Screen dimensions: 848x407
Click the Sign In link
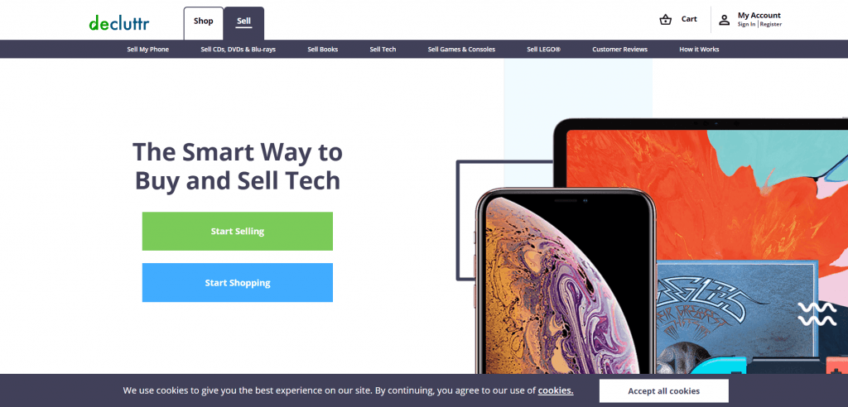[746, 24]
